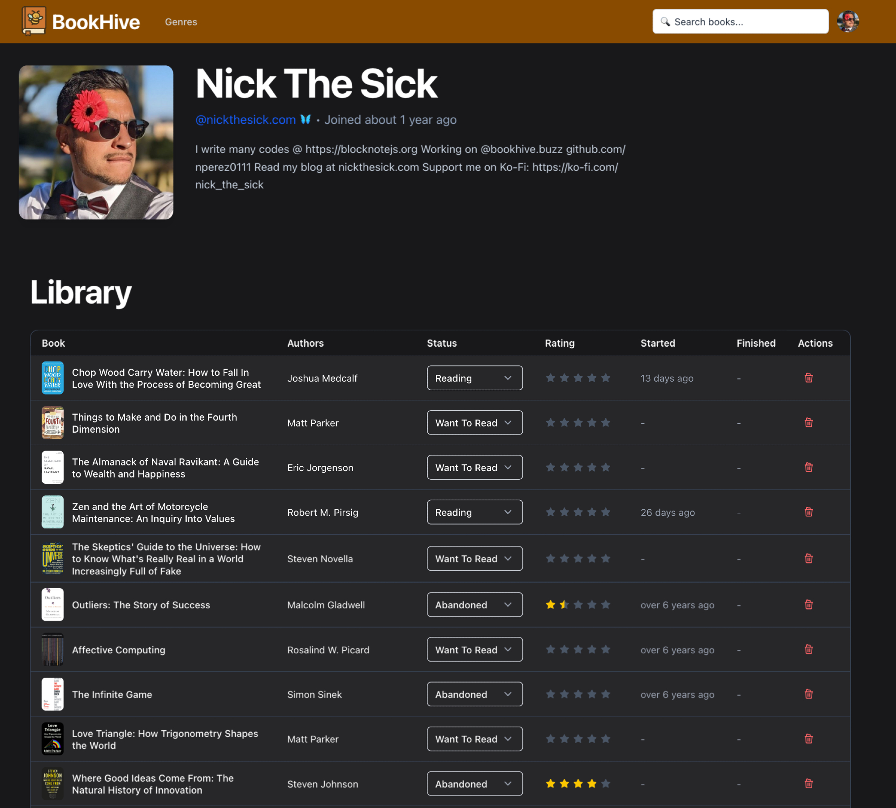896x808 pixels.
Task: Delete Where Good Ideas Come From entry
Action: pos(809,784)
